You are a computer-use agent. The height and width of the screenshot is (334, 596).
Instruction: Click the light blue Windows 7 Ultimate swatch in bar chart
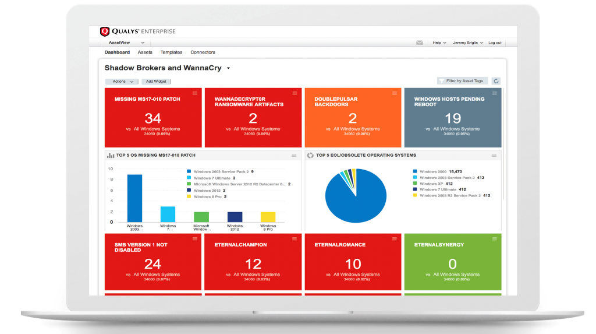click(x=189, y=178)
